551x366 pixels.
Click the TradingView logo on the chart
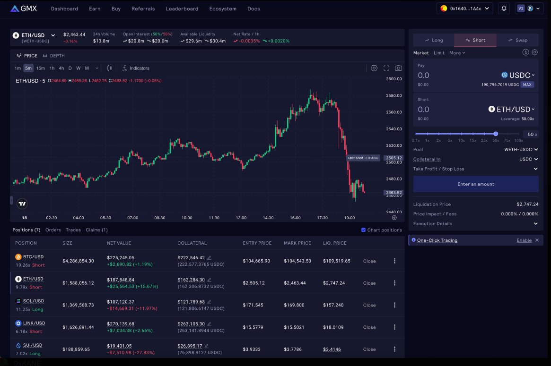(22, 203)
